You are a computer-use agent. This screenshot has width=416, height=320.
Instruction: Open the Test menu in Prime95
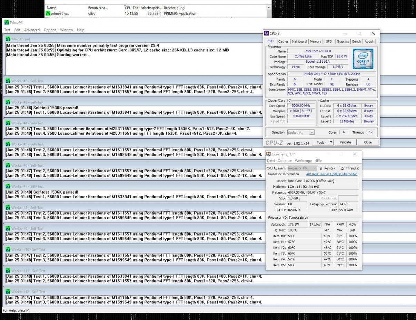click(7, 30)
